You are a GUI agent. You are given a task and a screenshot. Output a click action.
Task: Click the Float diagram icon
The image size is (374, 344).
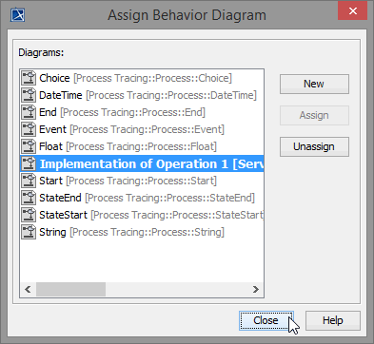coord(29,146)
